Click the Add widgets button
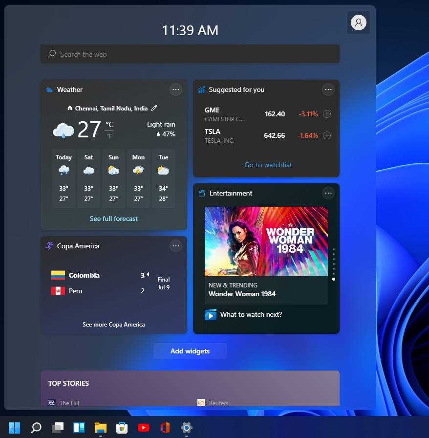The image size is (429, 438). pos(190,350)
